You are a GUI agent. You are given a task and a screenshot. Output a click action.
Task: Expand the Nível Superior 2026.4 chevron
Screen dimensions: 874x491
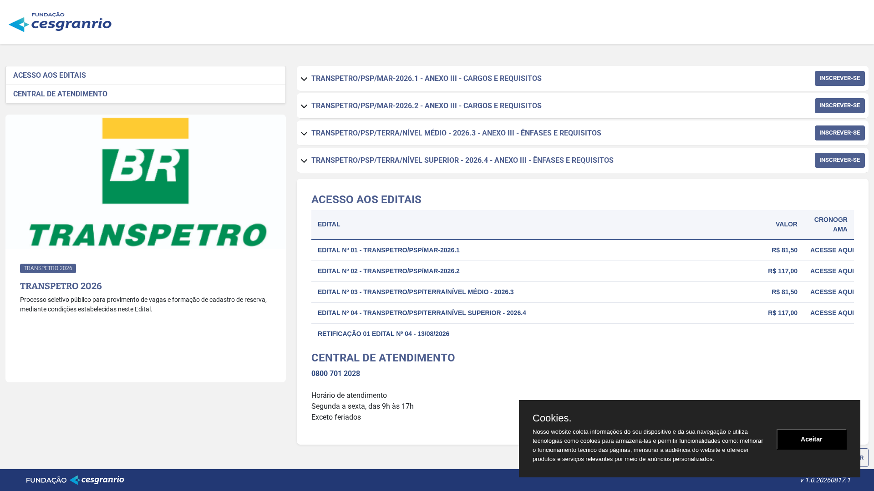click(304, 161)
